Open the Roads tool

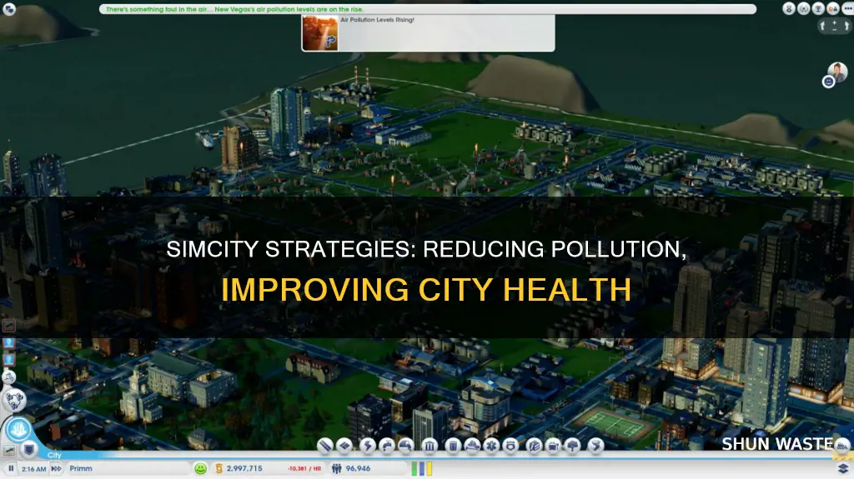point(325,446)
